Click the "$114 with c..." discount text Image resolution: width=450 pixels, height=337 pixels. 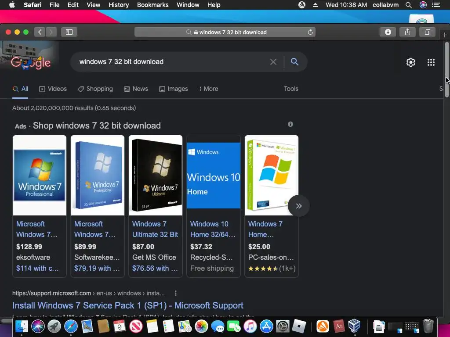pos(37,268)
